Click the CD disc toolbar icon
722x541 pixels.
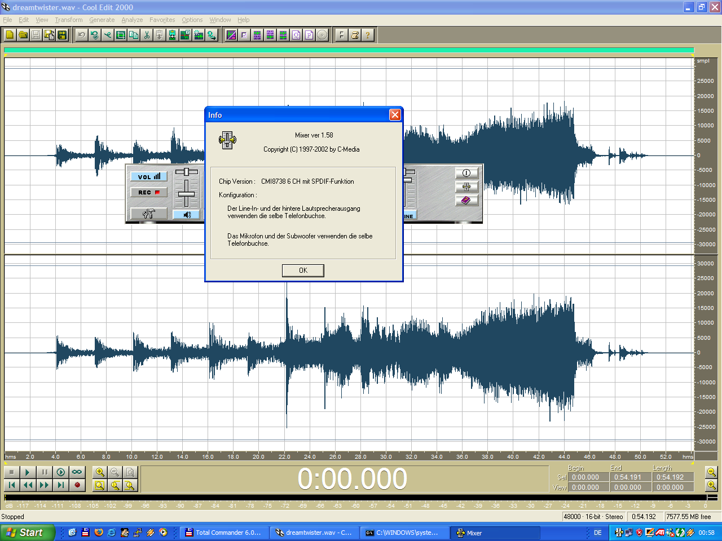click(322, 35)
